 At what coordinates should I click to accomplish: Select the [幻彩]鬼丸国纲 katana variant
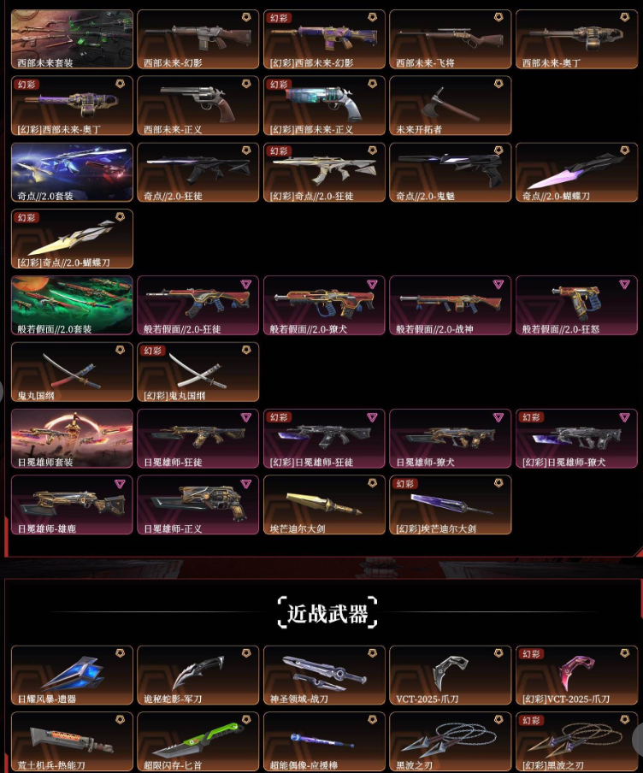click(x=198, y=372)
